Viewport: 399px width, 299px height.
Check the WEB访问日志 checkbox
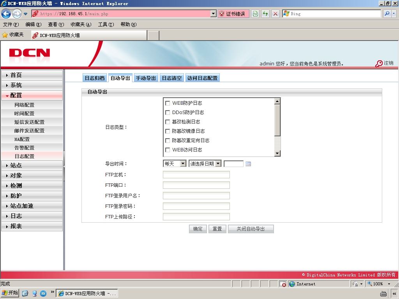168,150
